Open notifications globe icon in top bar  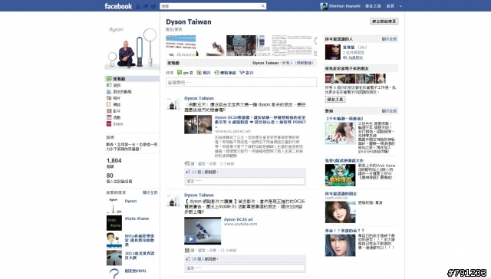(x=153, y=6)
